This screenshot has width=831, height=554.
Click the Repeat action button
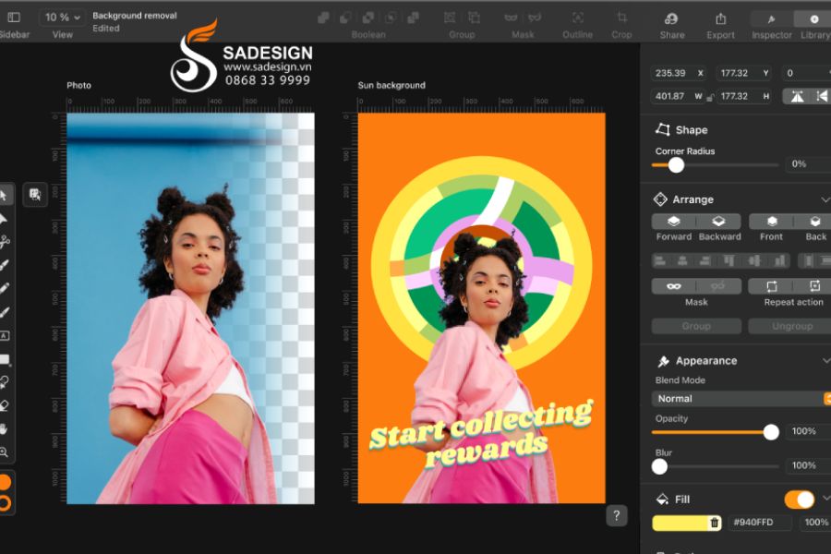point(772,286)
